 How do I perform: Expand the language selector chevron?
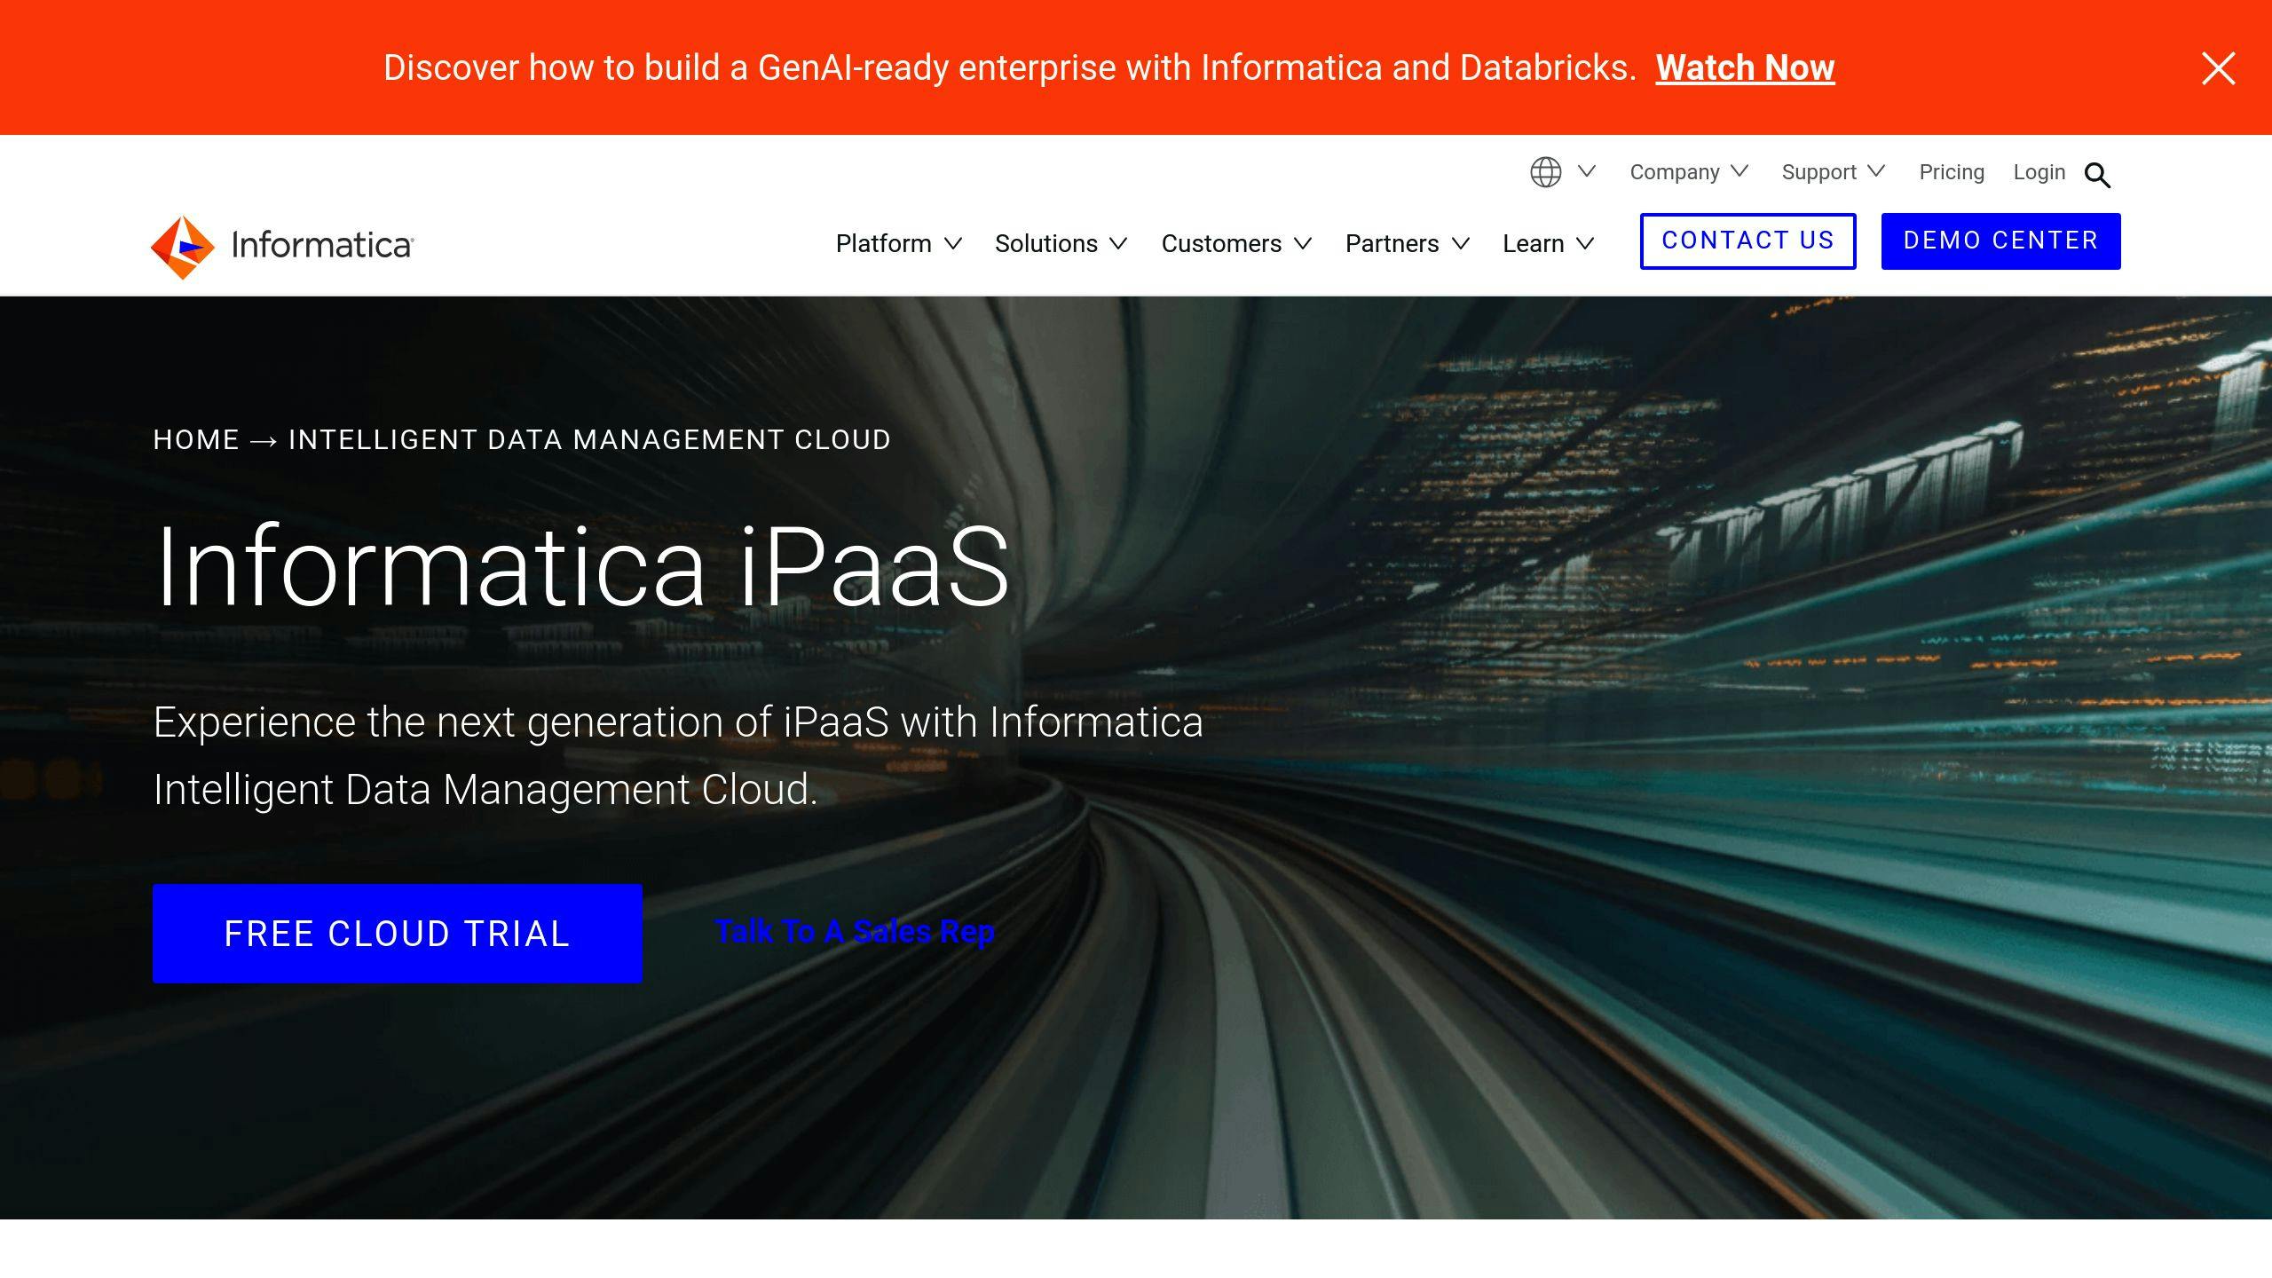point(1587,170)
